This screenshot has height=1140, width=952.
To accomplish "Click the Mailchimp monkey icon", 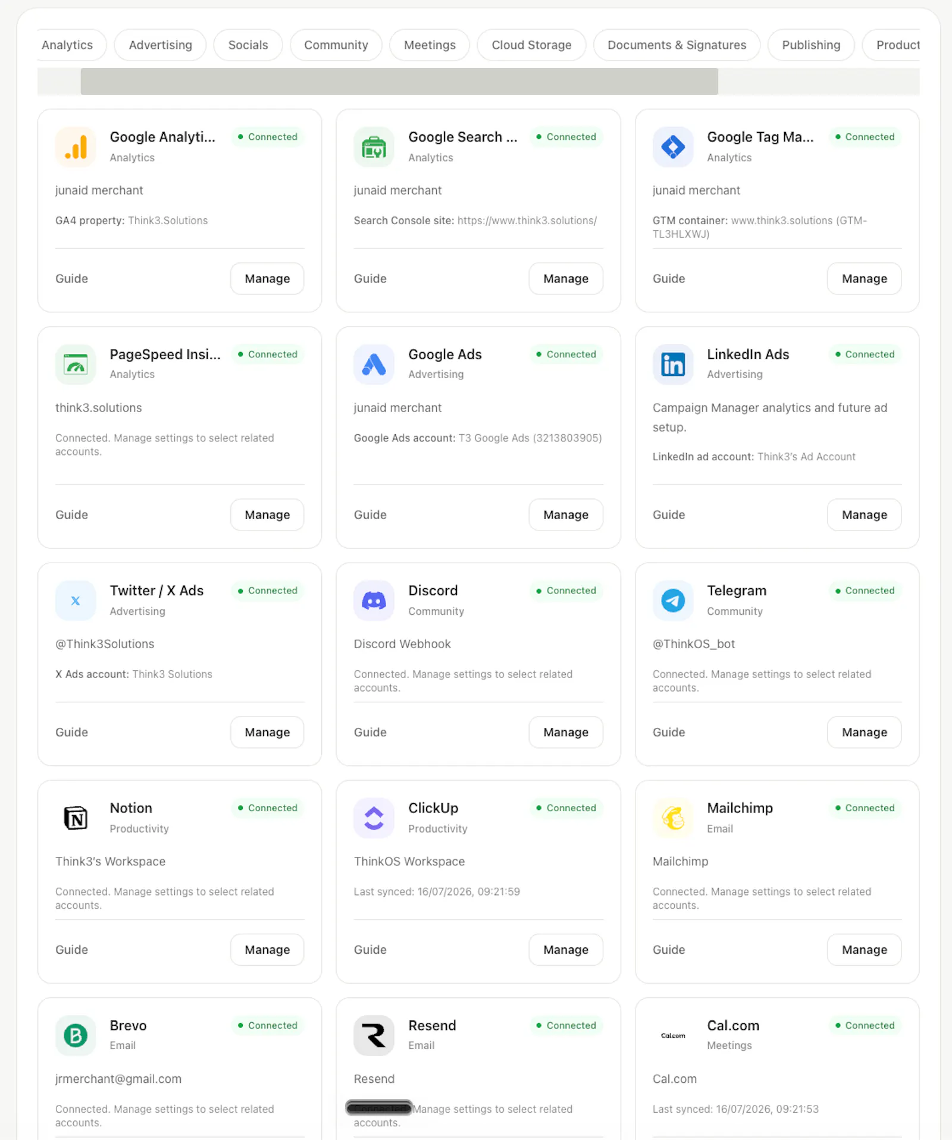I will point(673,818).
